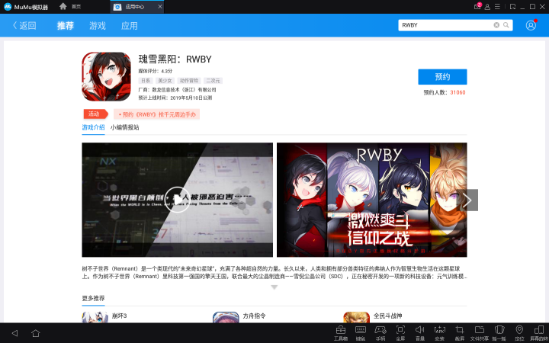
Task: Play the RWBY trailer video
Action: pyautogui.click(x=177, y=200)
